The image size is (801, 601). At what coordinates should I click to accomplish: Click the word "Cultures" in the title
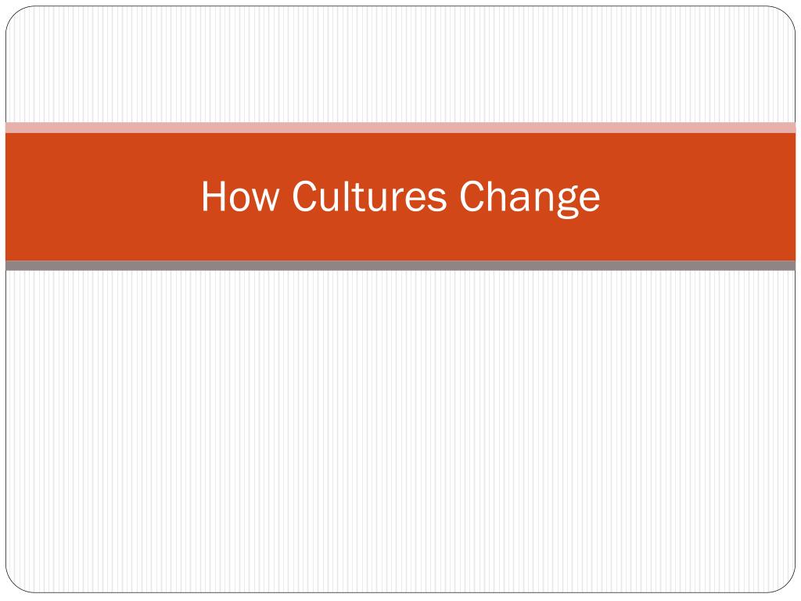pos(369,196)
